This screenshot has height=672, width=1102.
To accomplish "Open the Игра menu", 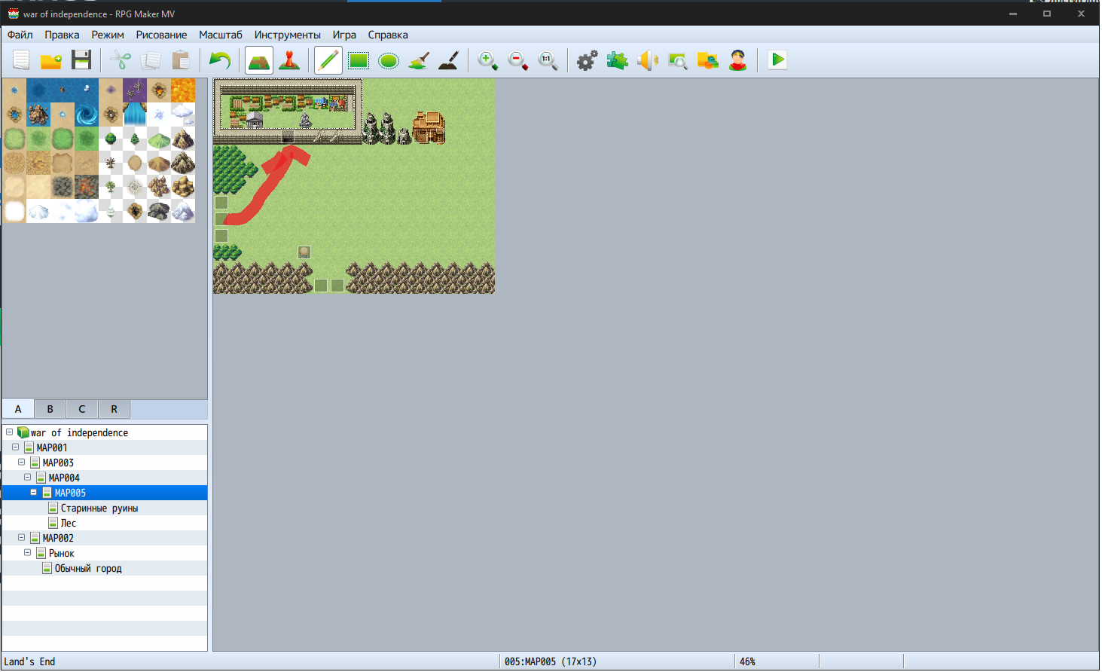I will [344, 35].
